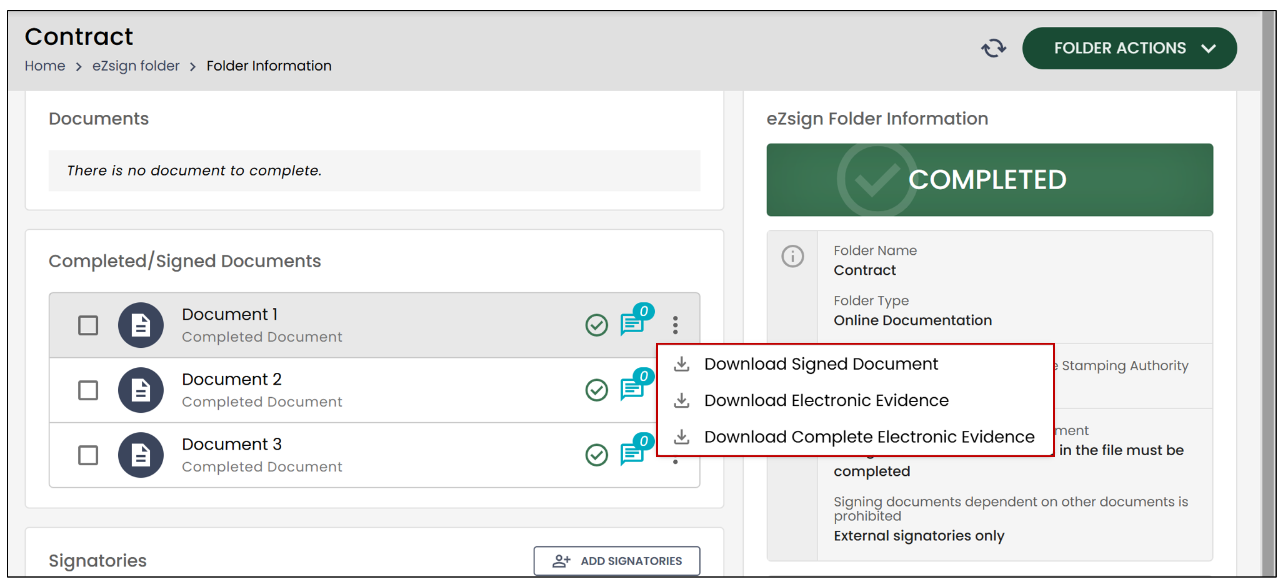Tick the Document 3 checkbox
1283x582 pixels.
pos(88,455)
